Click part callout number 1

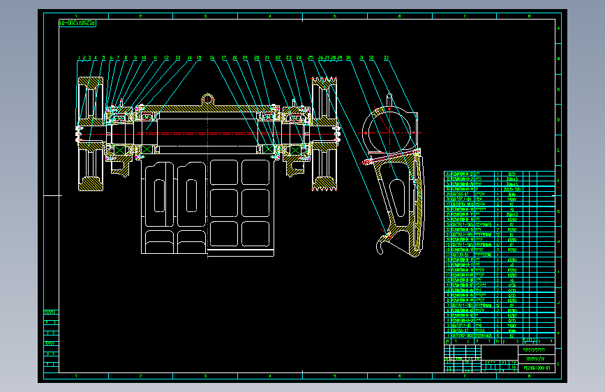pyautogui.click(x=79, y=58)
